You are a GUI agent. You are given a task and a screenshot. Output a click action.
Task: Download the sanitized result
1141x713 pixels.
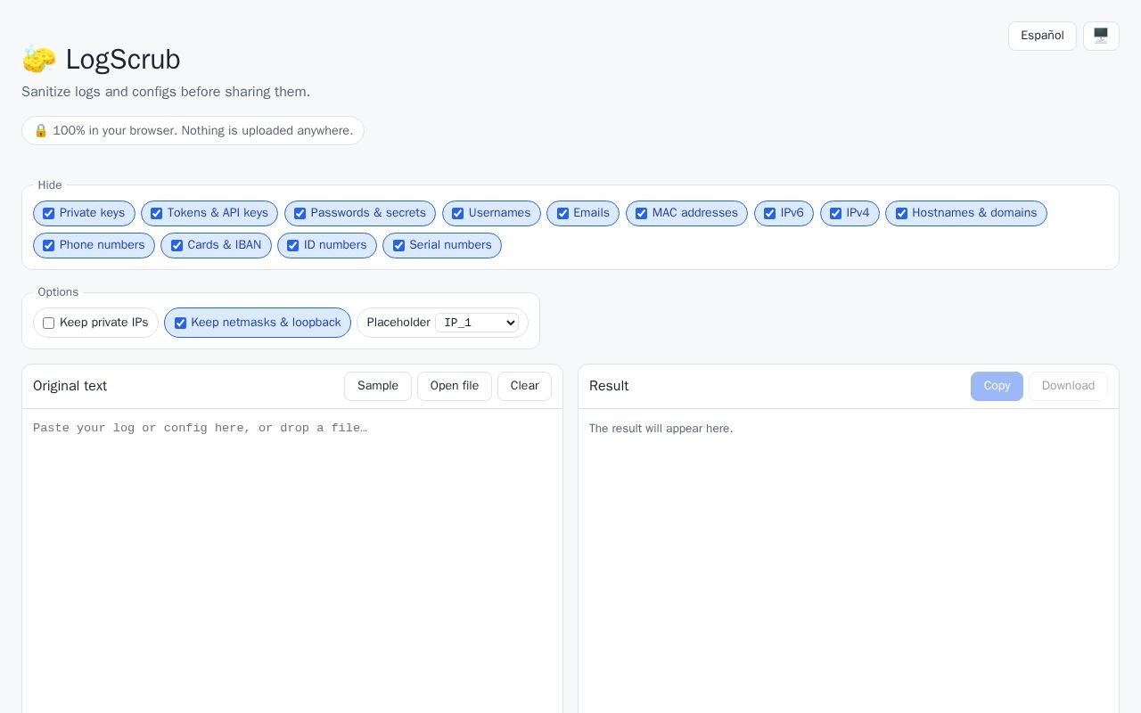(x=1068, y=386)
